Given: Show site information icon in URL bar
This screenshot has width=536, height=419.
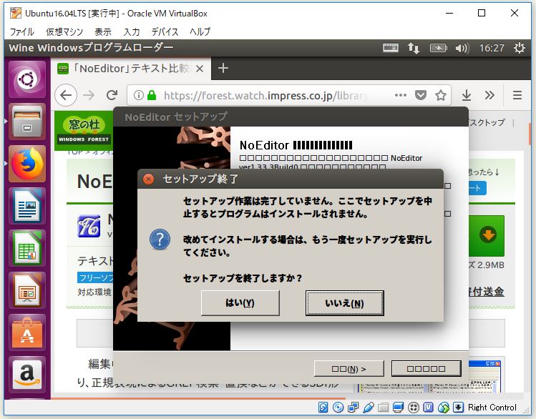Looking at the screenshot, I should [x=138, y=95].
